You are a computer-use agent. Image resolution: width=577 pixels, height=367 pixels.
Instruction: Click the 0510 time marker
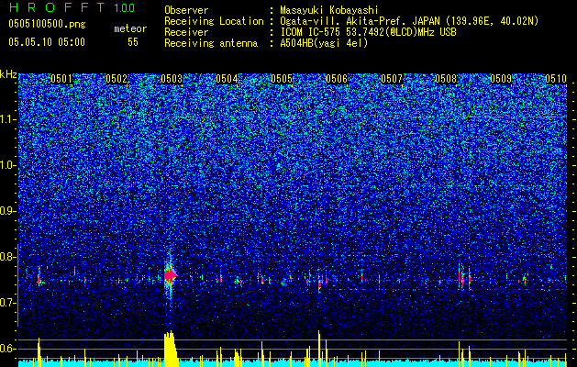tap(556, 79)
